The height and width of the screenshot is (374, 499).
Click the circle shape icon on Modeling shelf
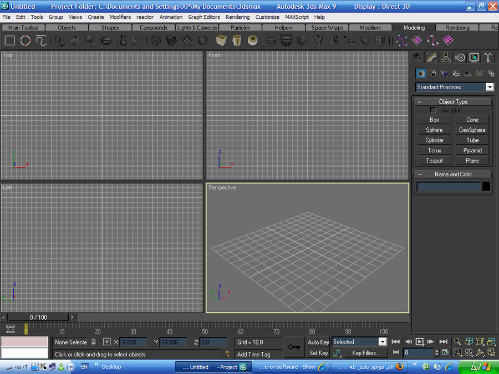(25, 40)
